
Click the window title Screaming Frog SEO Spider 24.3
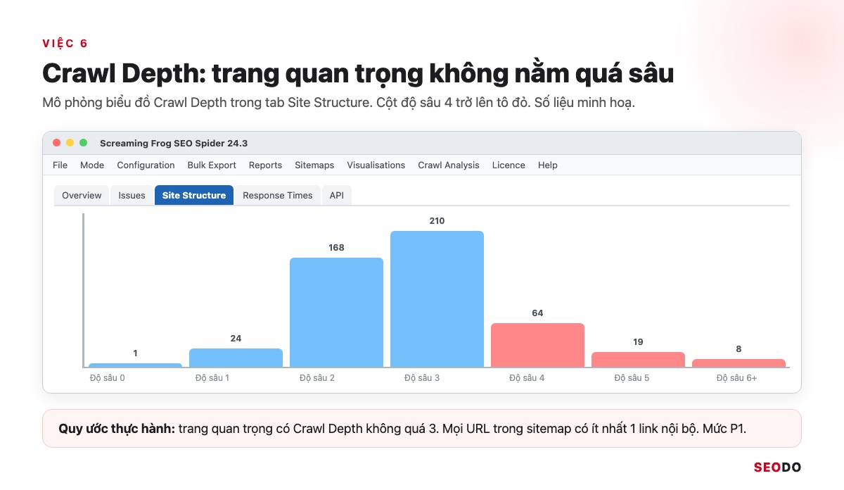174,143
